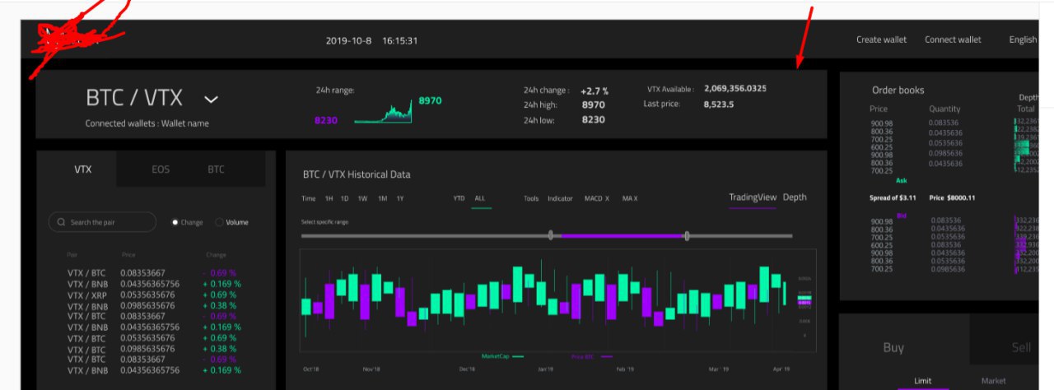Switch chart to Depth view
Screen dimensions: 1054x390
(795, 197)
